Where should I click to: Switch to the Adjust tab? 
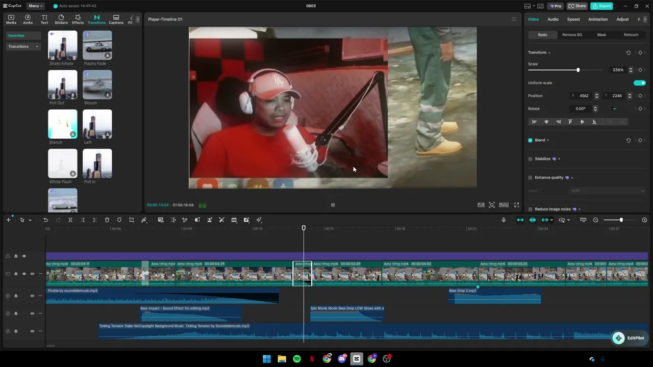(622, 19)
